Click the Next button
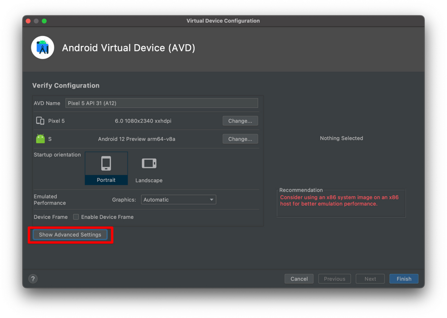 [x=370, y=278]
